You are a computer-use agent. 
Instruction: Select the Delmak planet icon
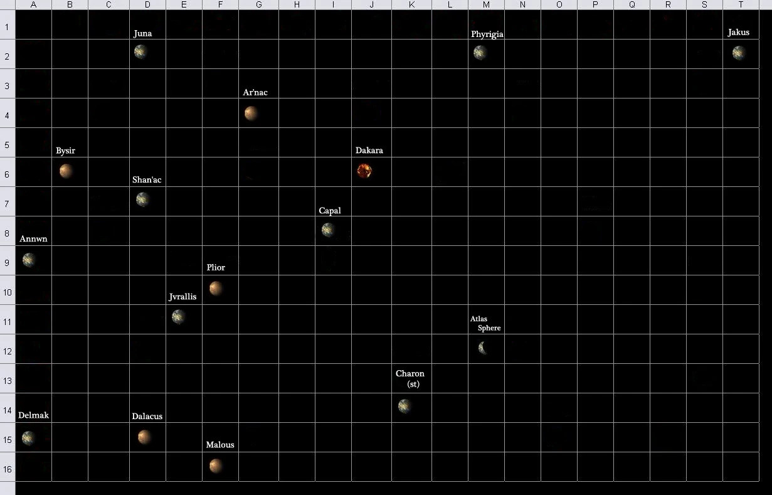click(28, 438)
